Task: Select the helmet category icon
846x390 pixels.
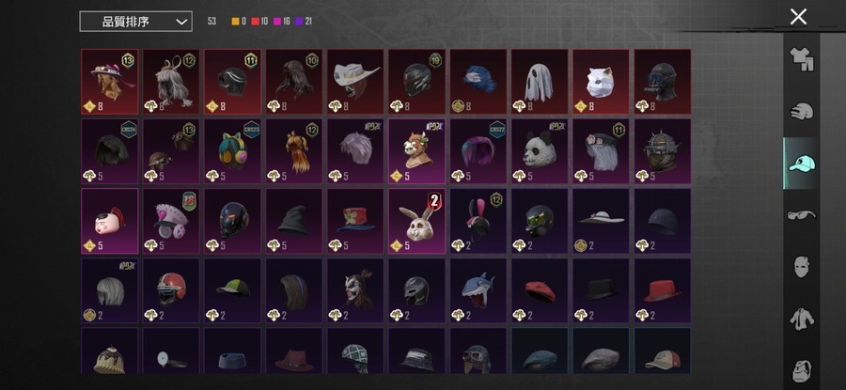Action: pyautogui.click(x=801, y=111)
